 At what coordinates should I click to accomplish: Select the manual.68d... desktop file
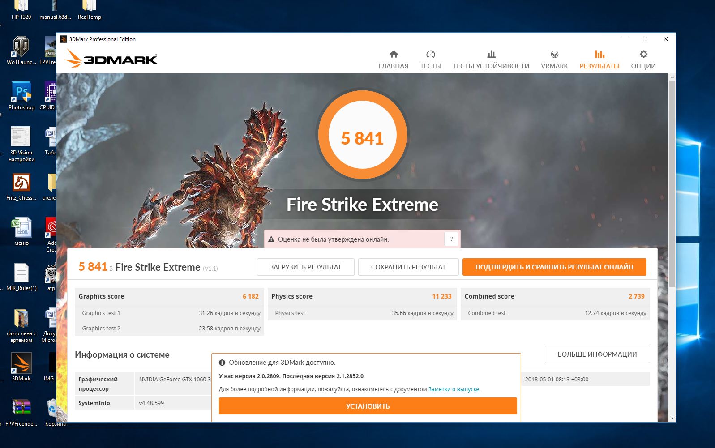55,11
